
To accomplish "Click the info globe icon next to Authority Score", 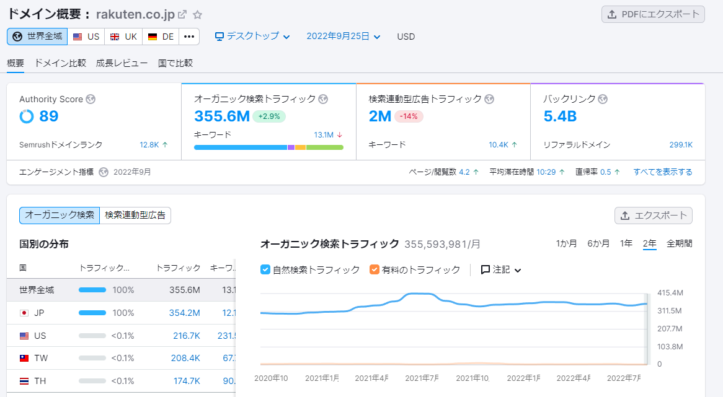I will pos(91,99).
